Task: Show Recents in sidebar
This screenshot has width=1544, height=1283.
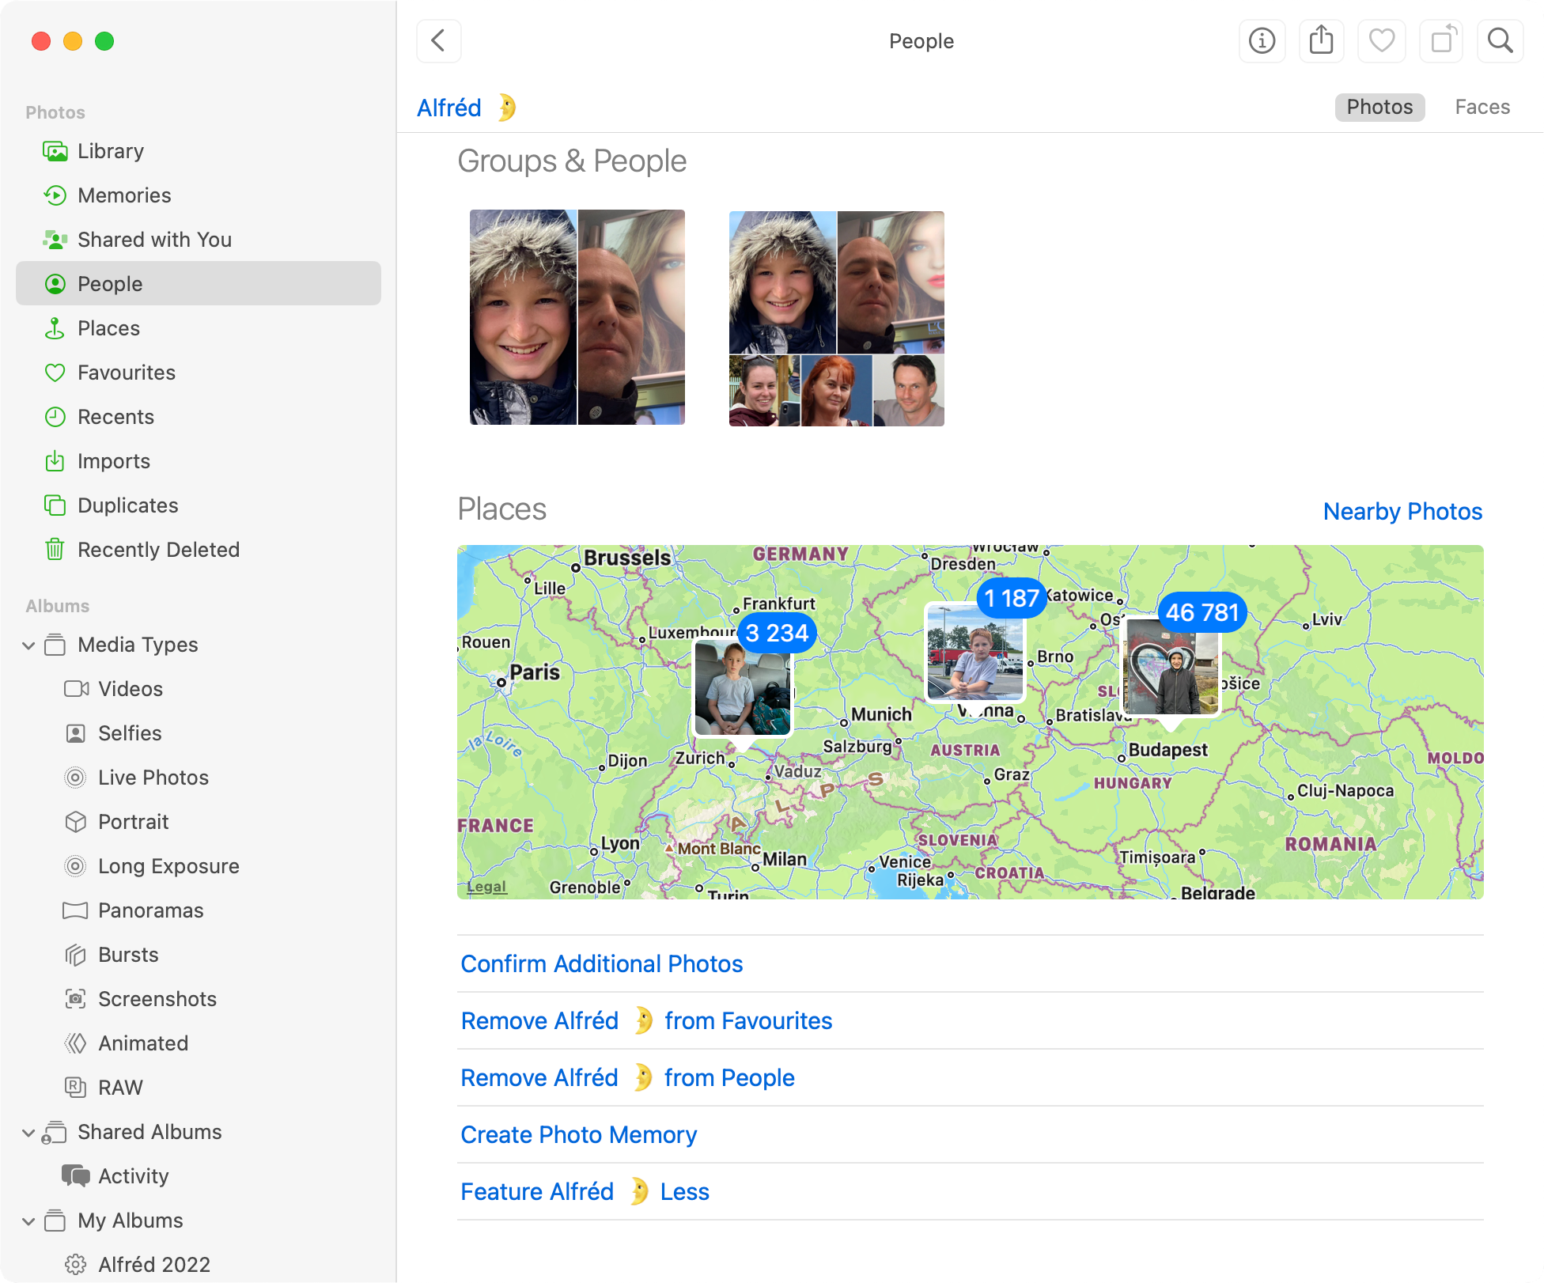Action: 198,417
